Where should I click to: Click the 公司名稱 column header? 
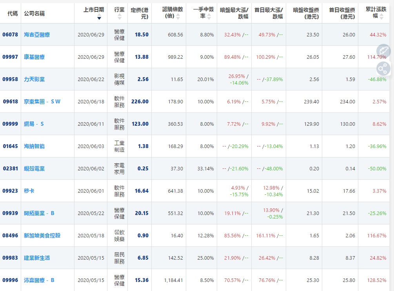tap(34, 13)
